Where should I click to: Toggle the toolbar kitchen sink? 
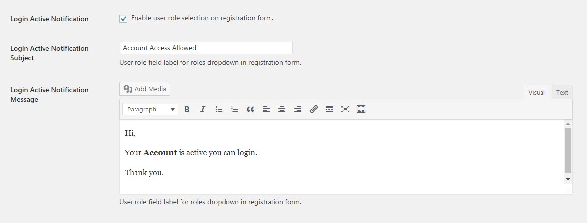click(x=361, y=110)
